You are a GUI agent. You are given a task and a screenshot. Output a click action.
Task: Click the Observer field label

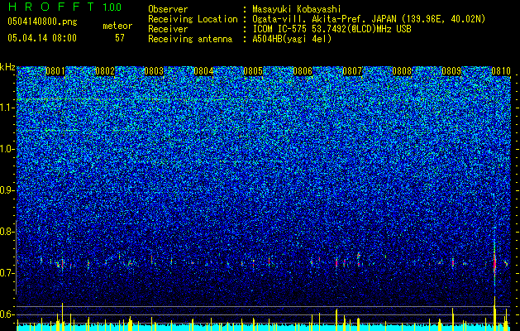168,9
